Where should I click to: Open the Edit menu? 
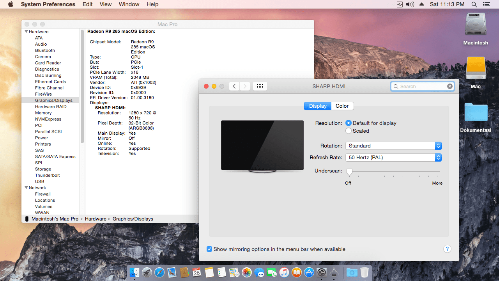(x=88, y=4)
